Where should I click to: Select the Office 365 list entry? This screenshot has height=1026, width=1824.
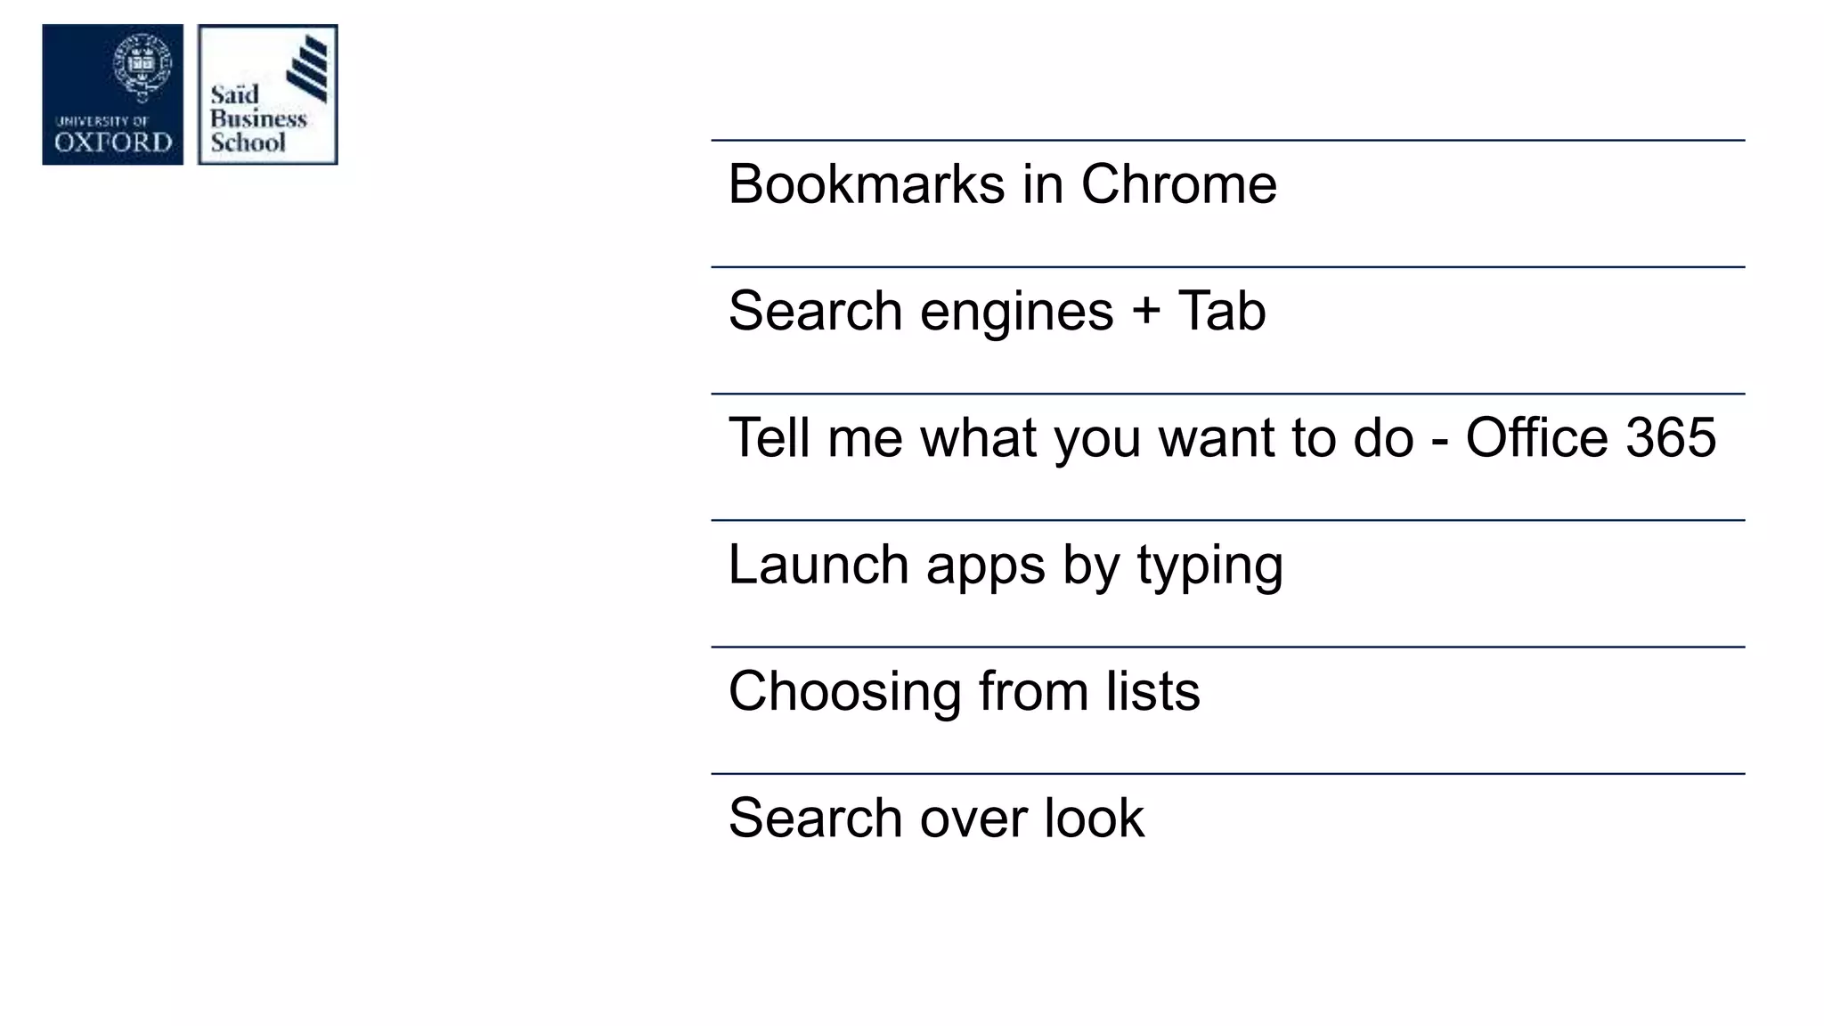[1222, 438]
